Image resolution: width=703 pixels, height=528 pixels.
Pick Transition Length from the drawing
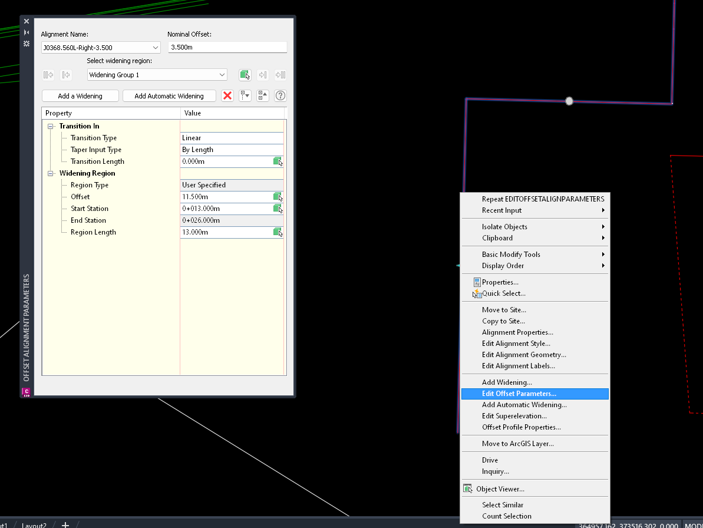[x=278, y=161]
